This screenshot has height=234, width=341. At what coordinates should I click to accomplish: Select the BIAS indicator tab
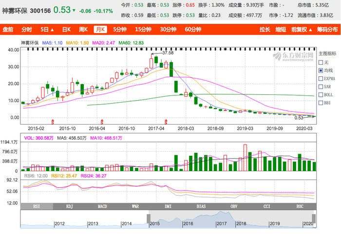(x=201, y=206)
